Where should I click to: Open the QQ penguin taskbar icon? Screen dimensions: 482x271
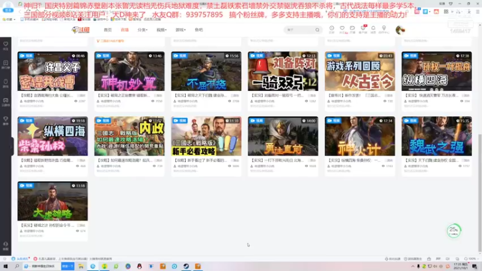[140, 266]
